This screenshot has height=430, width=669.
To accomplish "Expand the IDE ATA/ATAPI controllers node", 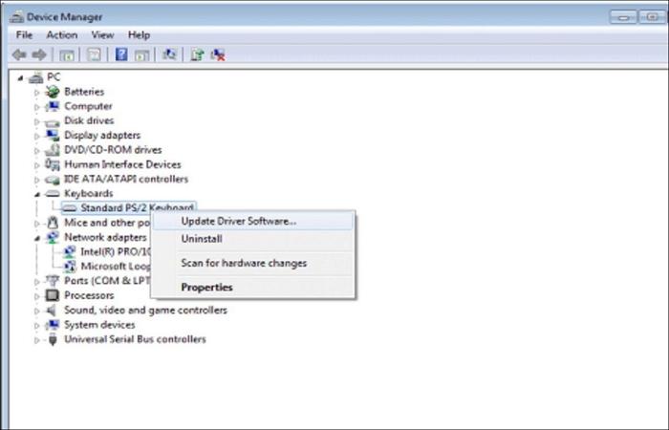I will tap(37, 180).
